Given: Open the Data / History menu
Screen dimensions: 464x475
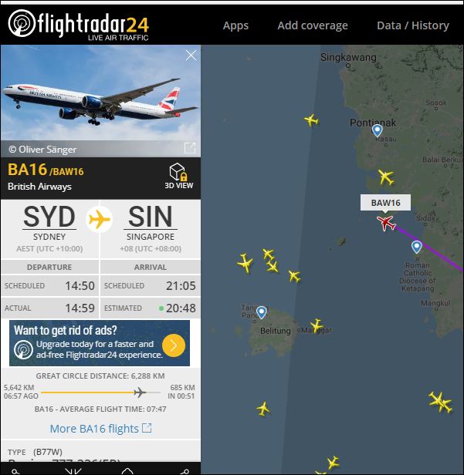Looking at the screenshot, I should tap(413, 25).
